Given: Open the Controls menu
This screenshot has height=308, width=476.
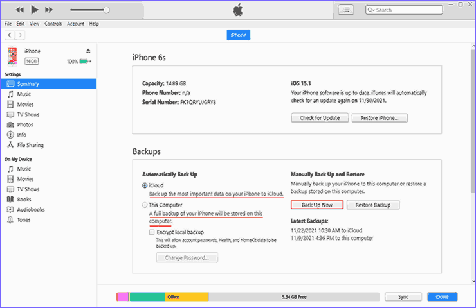Looking at the screenshot, I should [53, 24].
